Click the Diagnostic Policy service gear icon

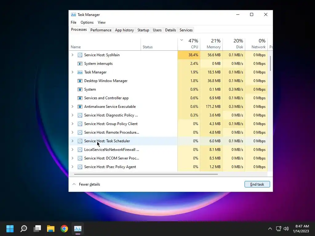pos(80,115)
